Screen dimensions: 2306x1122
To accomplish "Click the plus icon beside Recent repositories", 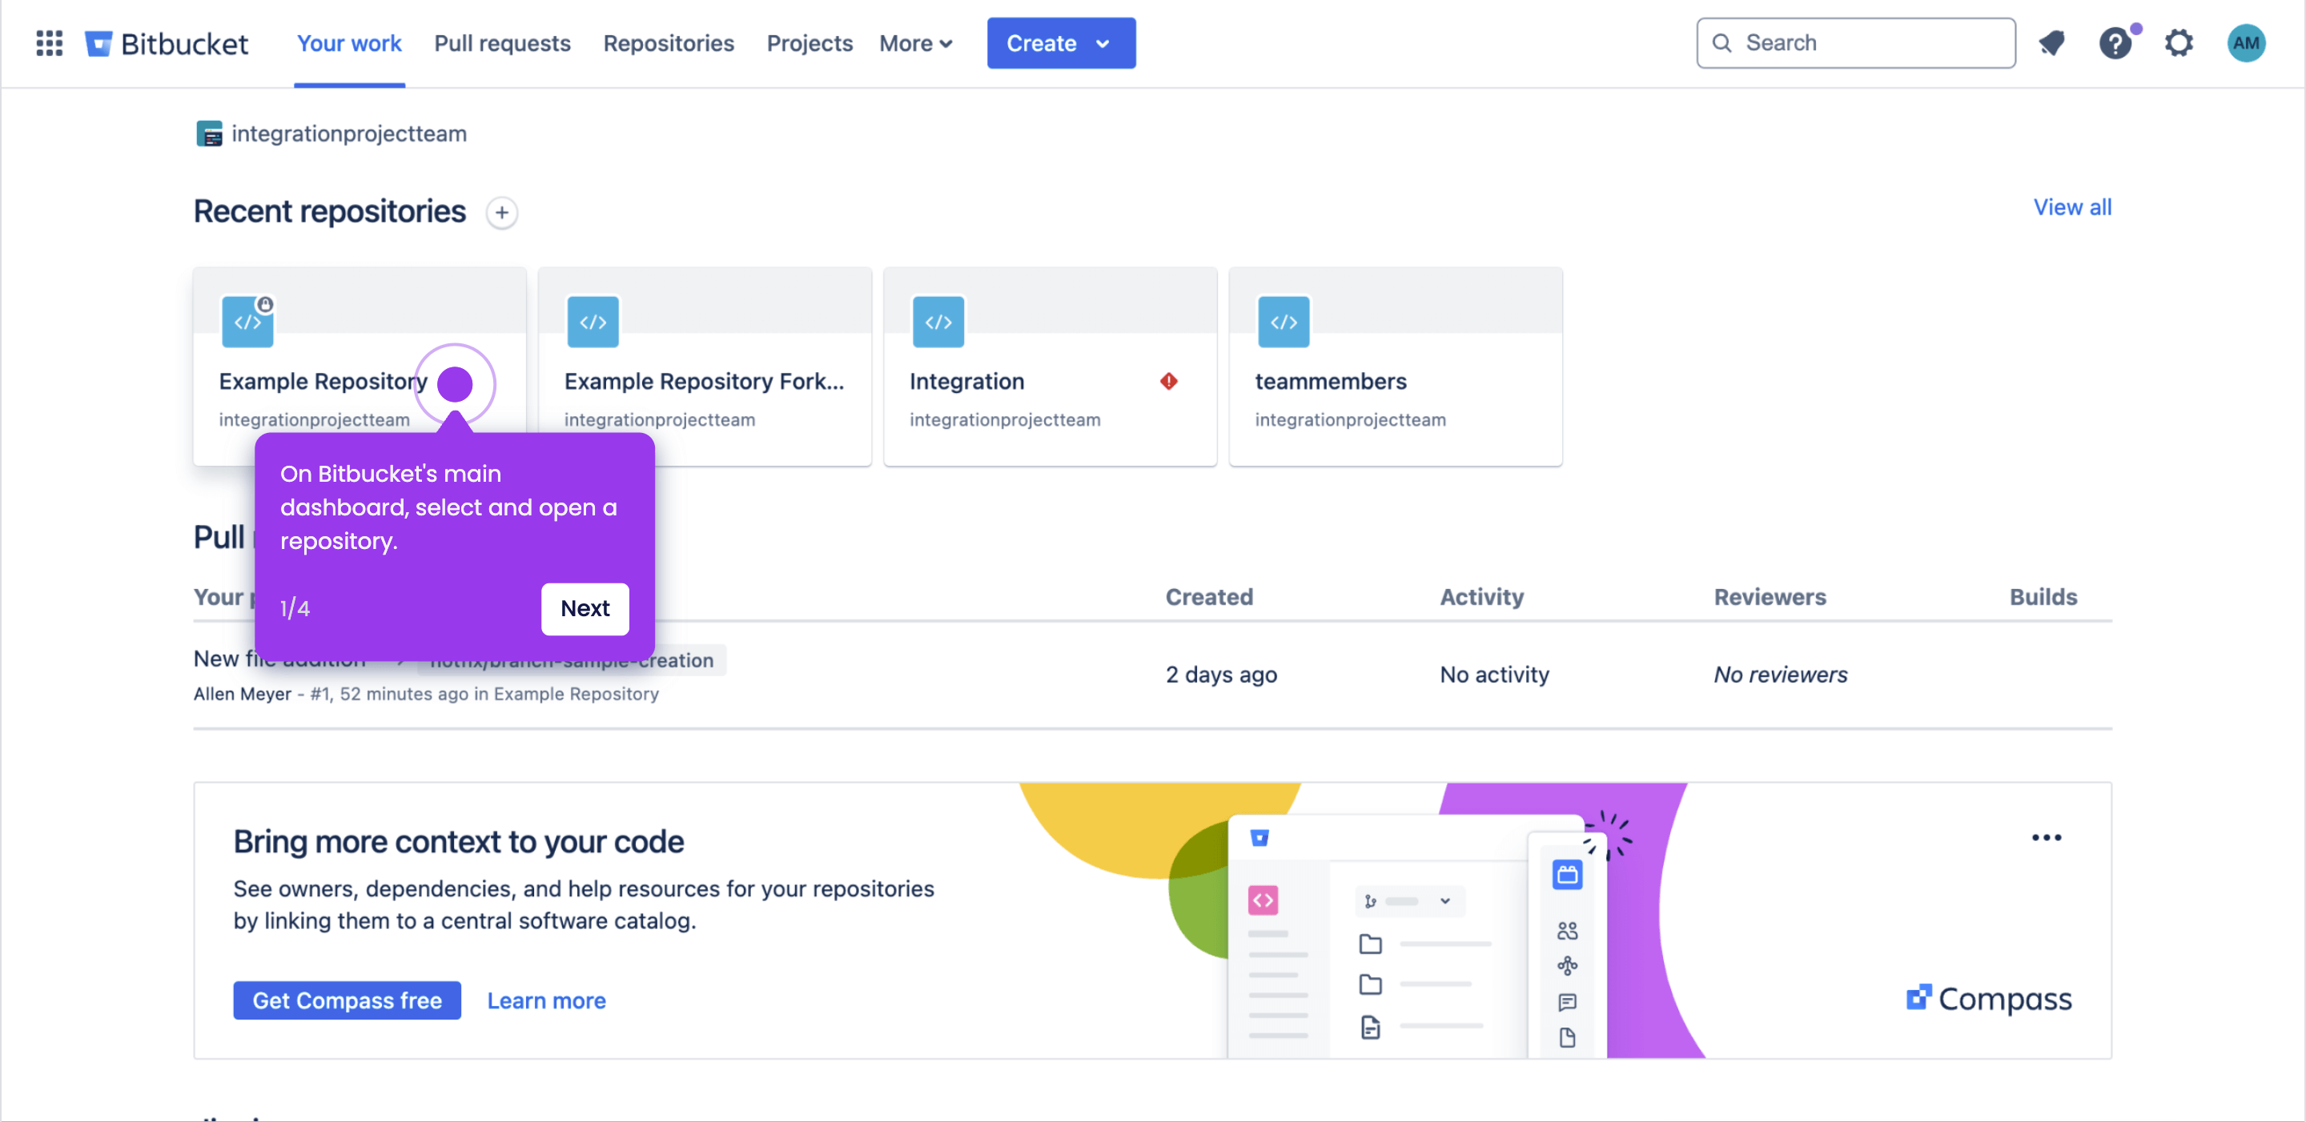I will click(x=502, y=213).
